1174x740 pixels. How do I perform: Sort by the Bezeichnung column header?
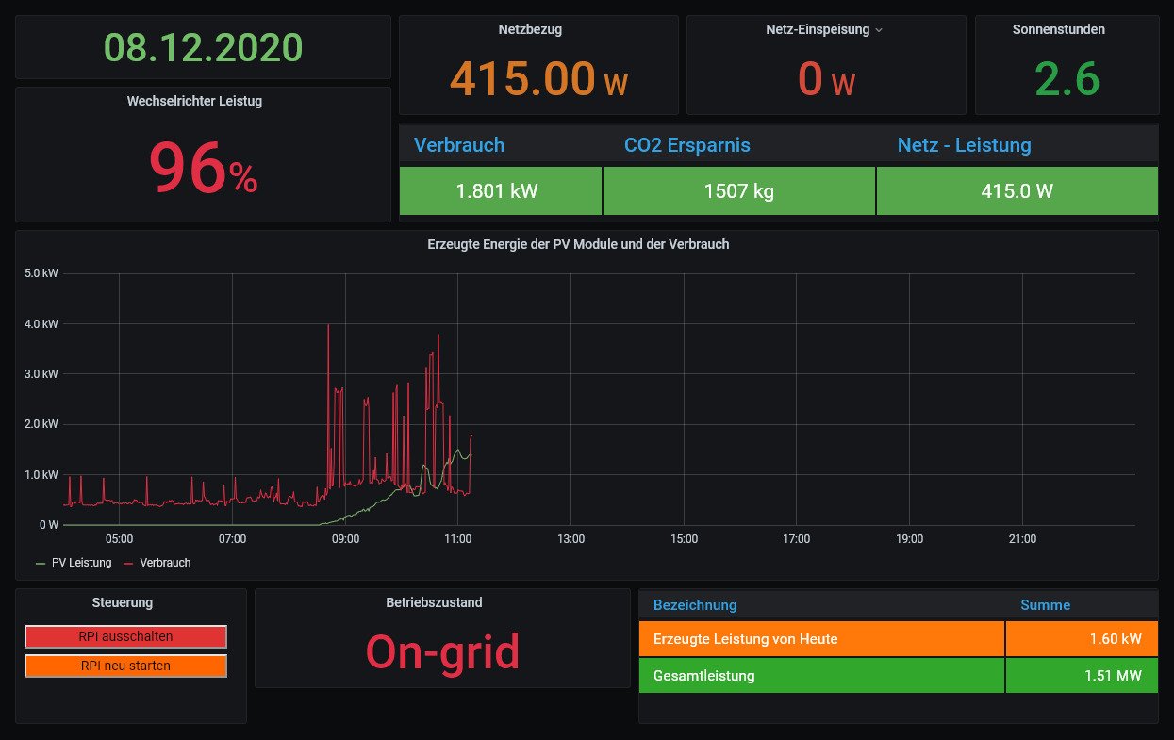tap(695, 605)
